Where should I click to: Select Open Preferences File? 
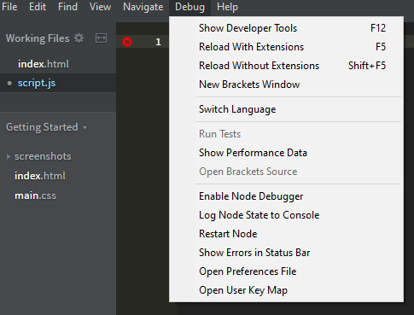point(286,271)
